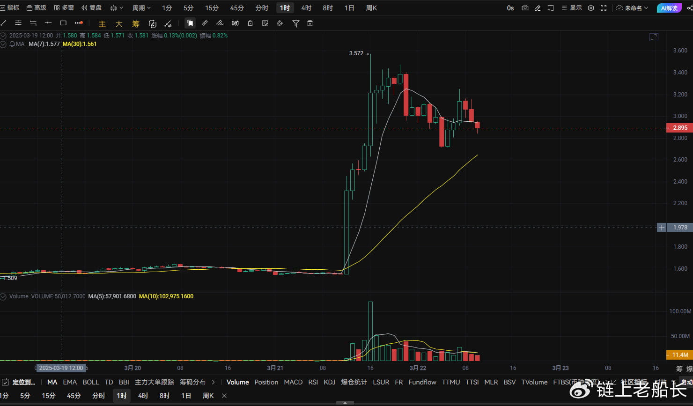Select the MACD indicator tab

[293, 382]
